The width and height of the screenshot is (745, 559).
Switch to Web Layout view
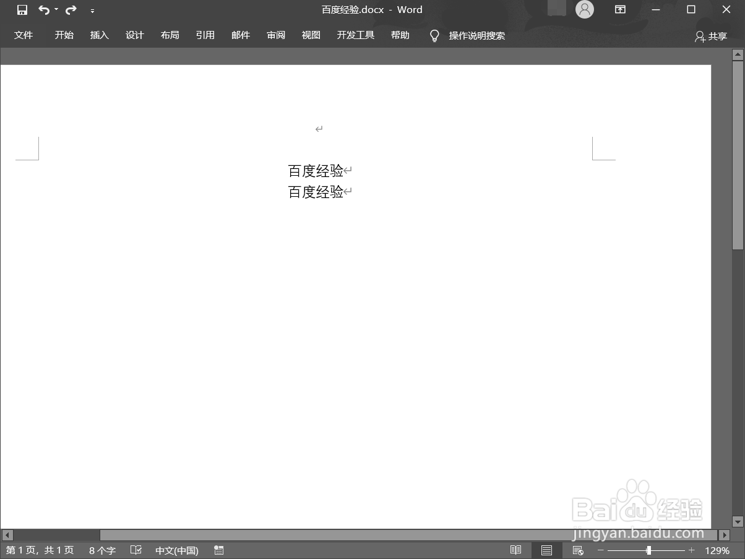(x=578, y=550)
